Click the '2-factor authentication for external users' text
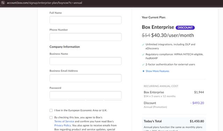 coord(170,64)
